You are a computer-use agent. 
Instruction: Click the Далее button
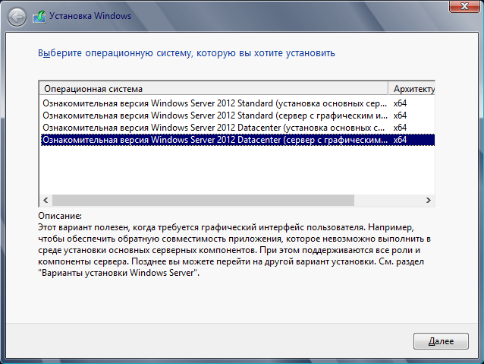[x=441, y=341]
